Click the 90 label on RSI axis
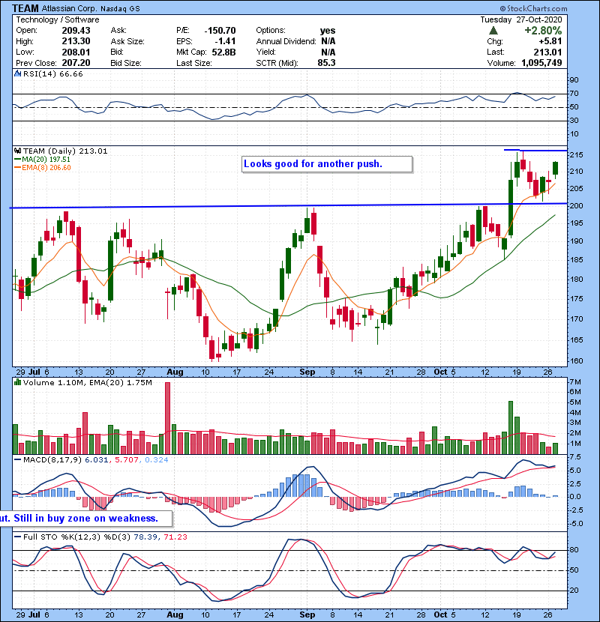Screen dimensions: 600x622 click(x=574, y=80)
